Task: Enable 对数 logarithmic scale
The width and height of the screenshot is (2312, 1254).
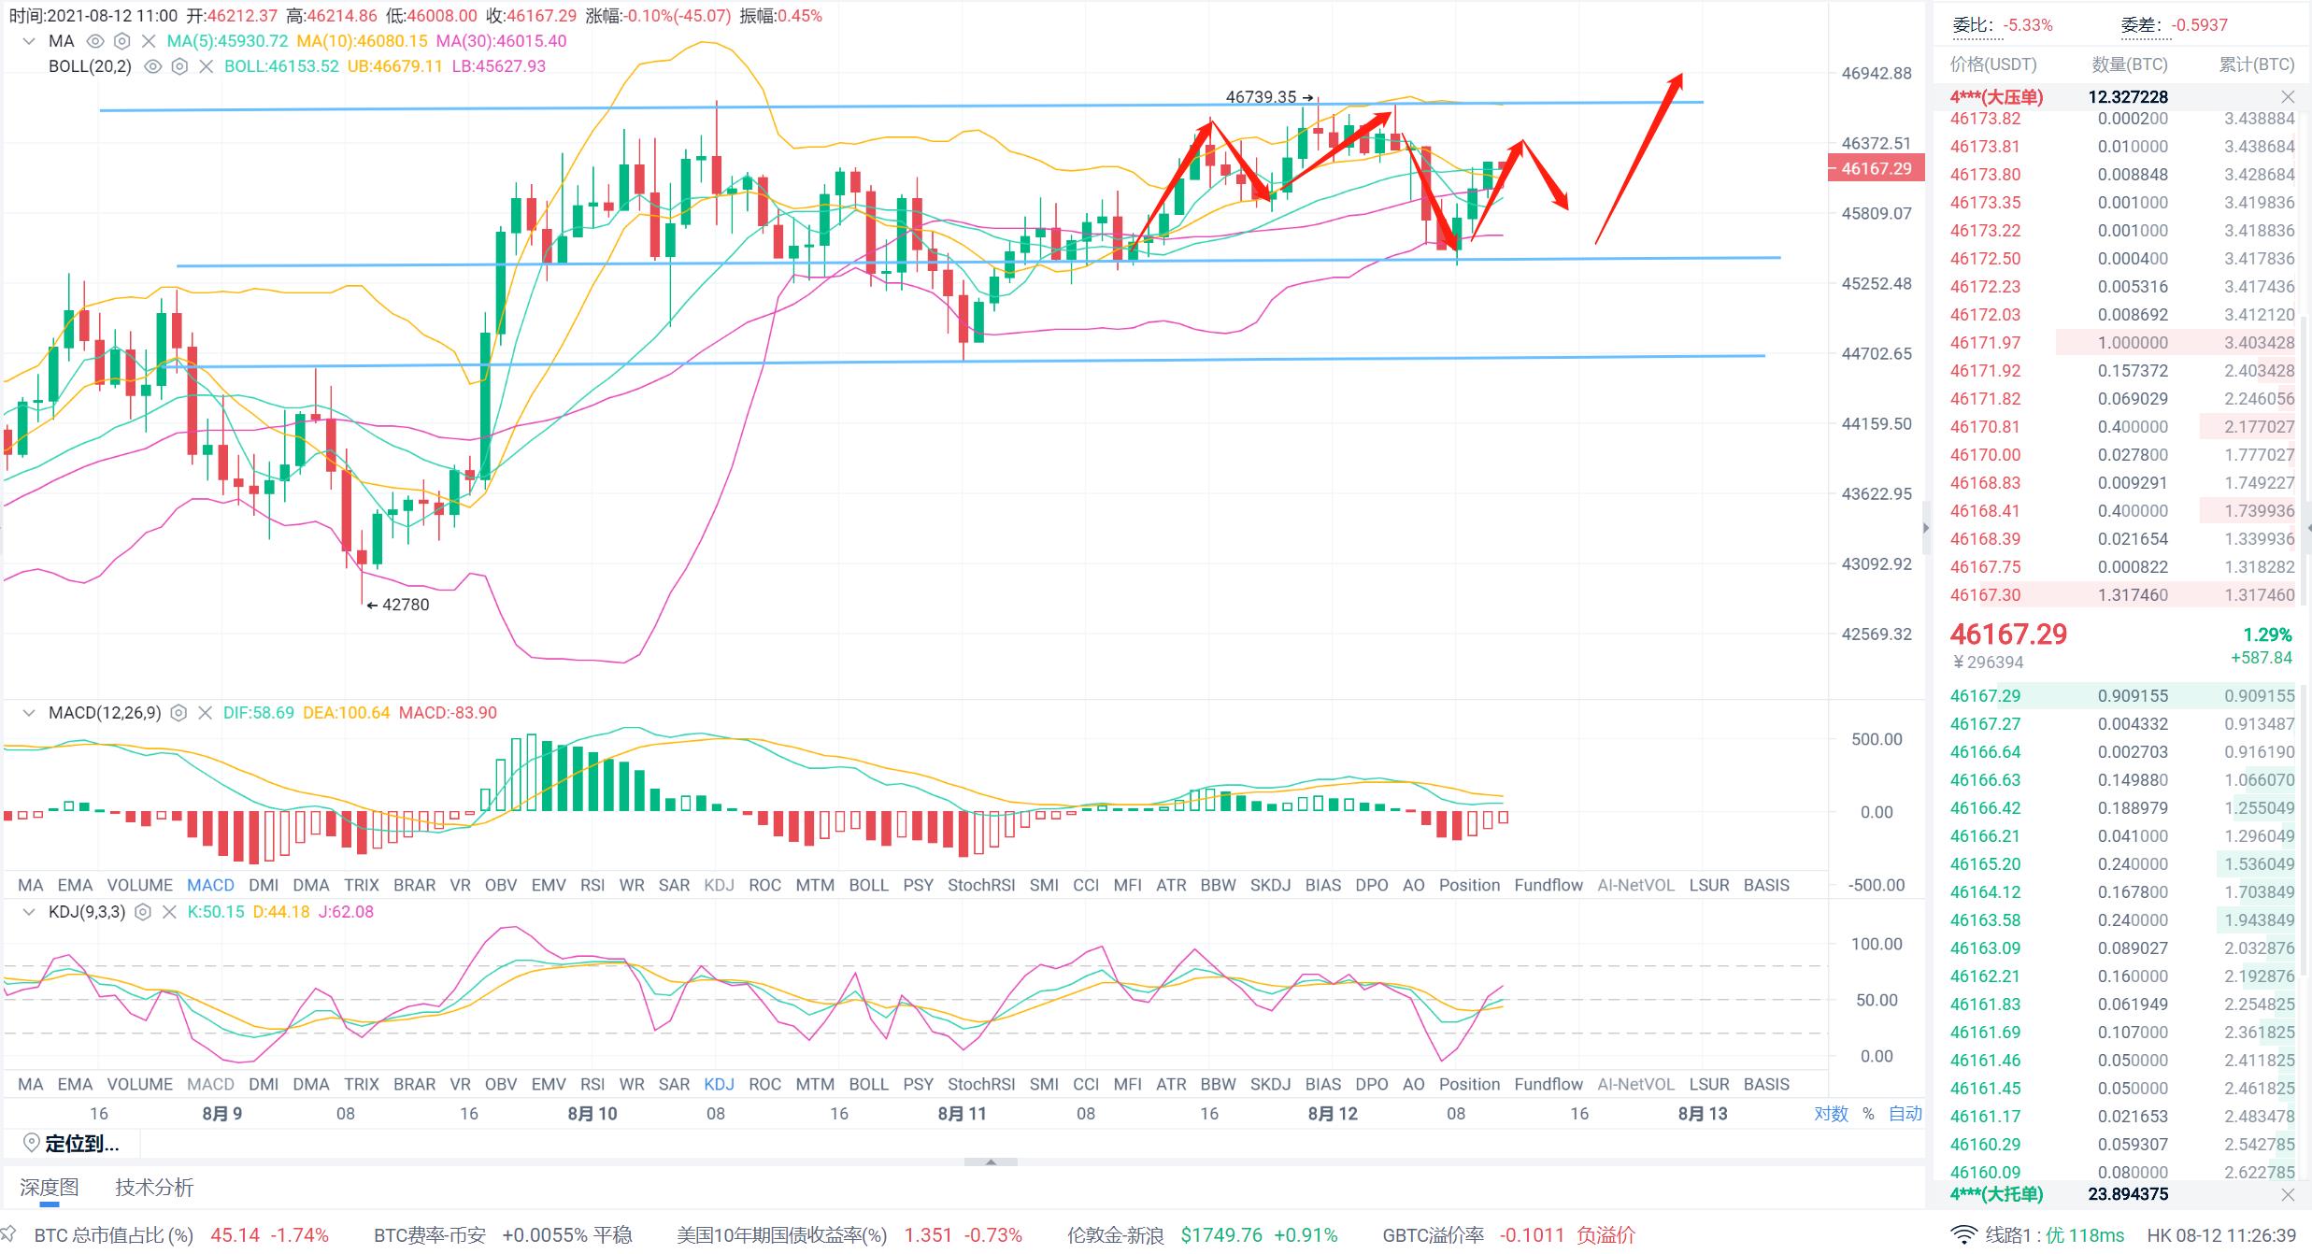Action: tap(1831, 1114)
